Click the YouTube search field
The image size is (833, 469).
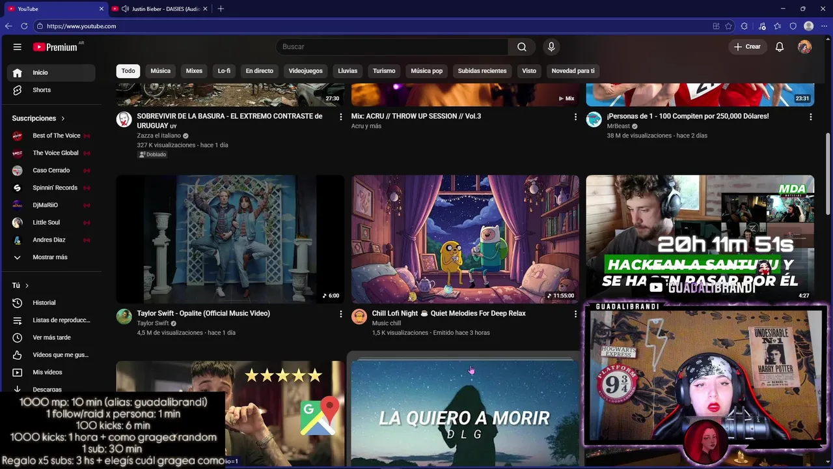click(392, 47)
